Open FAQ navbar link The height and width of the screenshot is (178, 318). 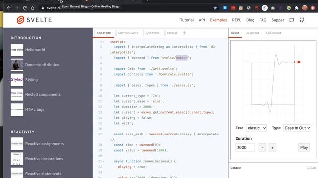[263, 20]
